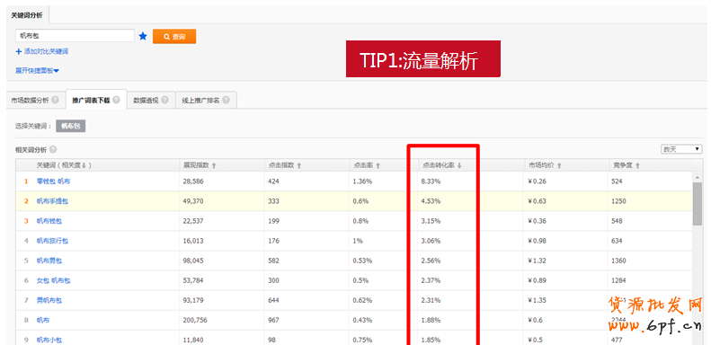
Task: Click help icon beside 推广词表下载 tab
Action: 117,100
